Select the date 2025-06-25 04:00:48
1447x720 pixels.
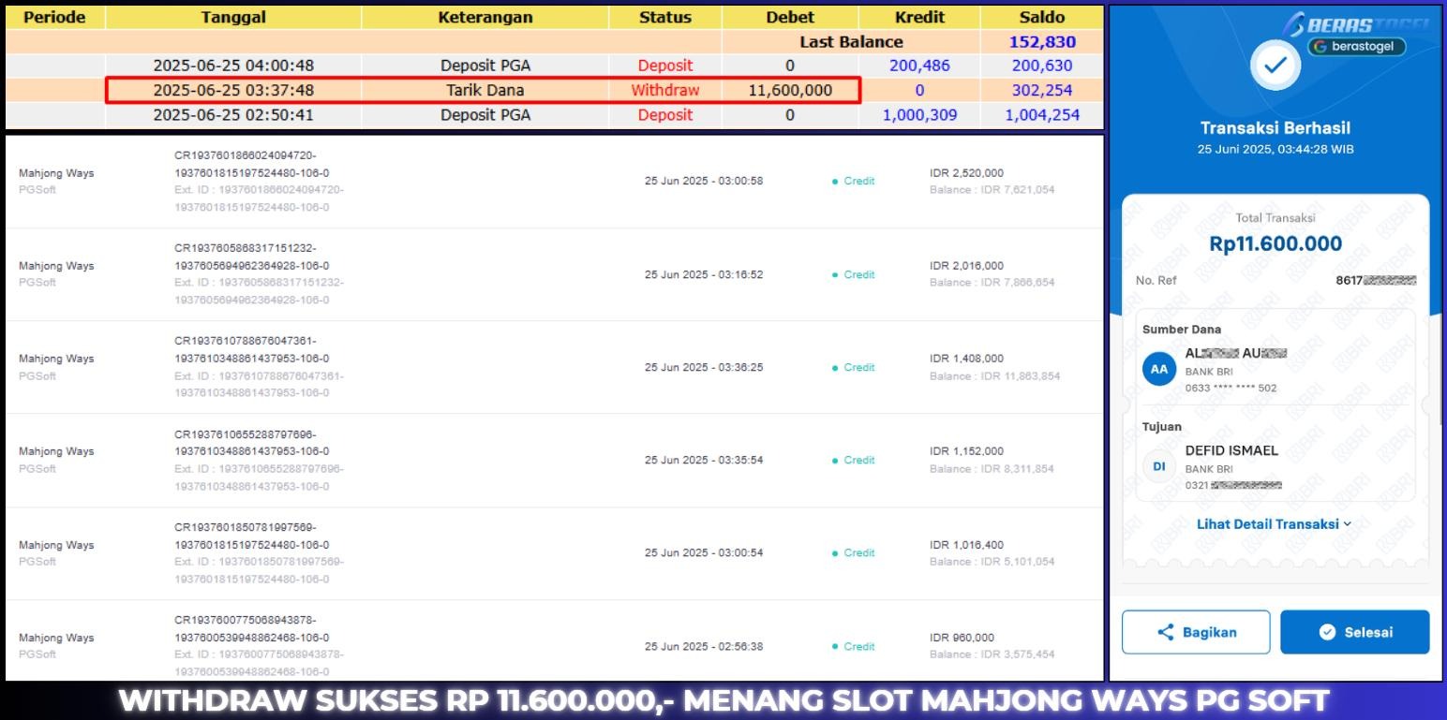click(x=233, y=66)
